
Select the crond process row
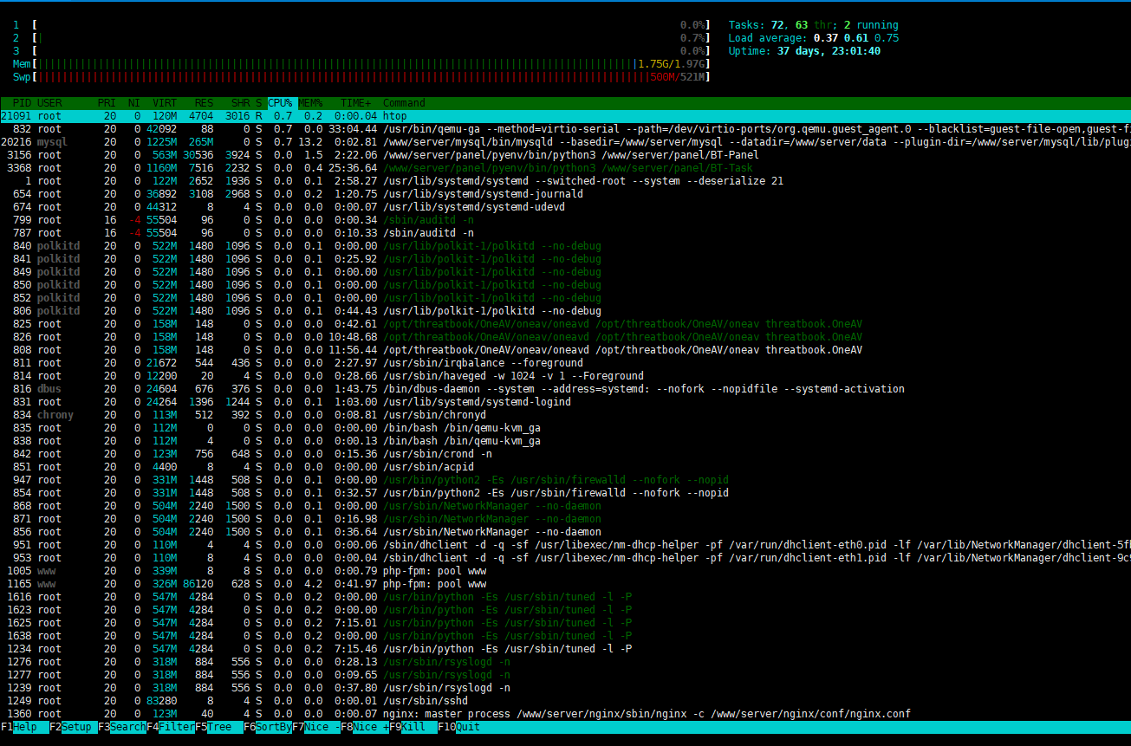click(565, 454)
